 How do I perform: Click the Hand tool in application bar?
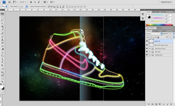click(31, 2)
